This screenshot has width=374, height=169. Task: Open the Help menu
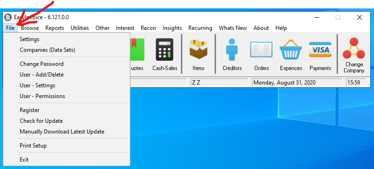pyautogui.click(x=281, y=28)
